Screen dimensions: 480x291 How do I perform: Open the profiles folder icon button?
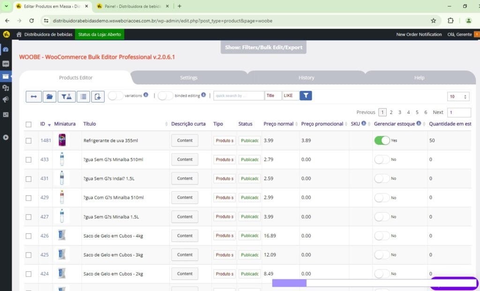coord(49,96)
